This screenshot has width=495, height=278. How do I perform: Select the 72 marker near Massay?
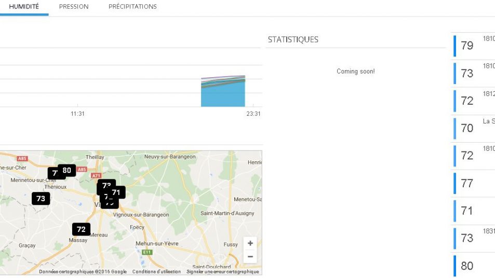pos(81,229)
